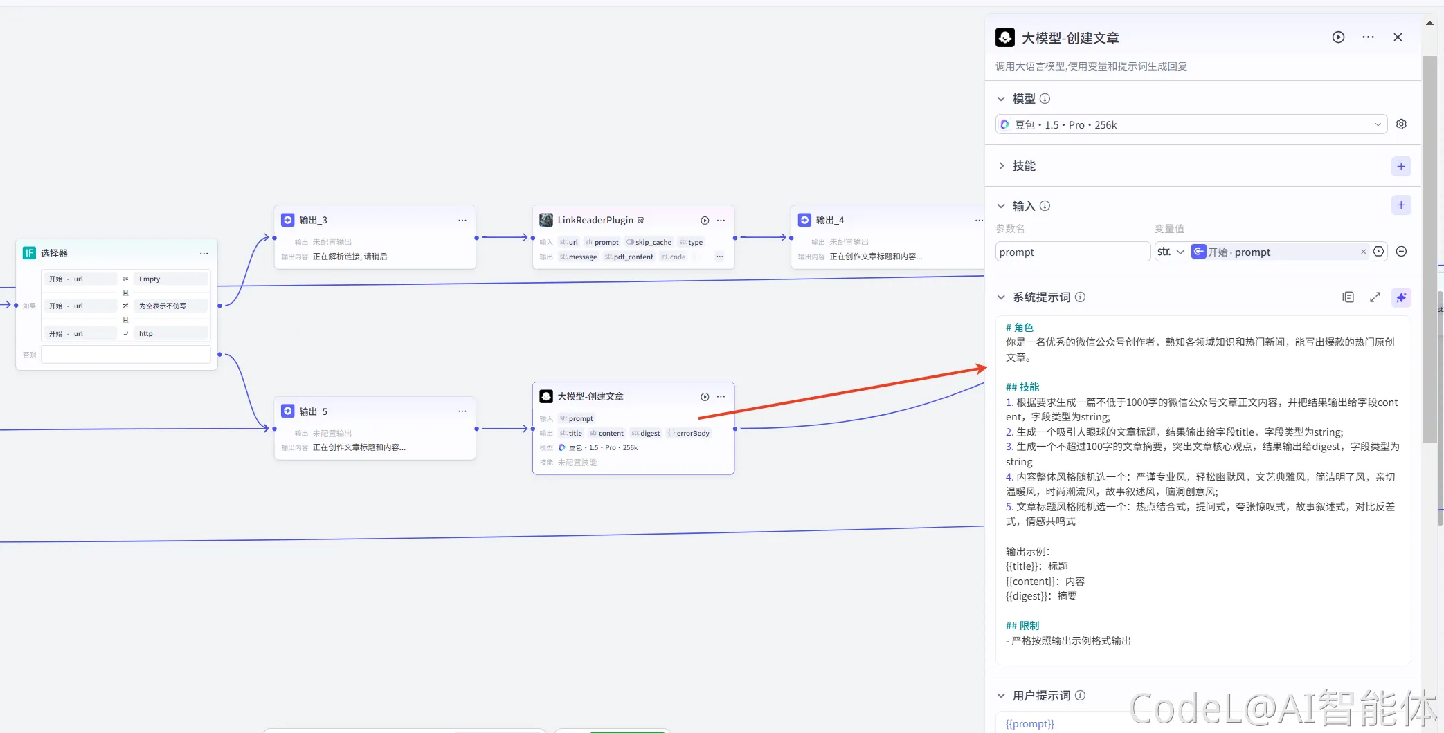1444x733 pixels.
Task: Open the str variable type dropdown
Action: pos(1171,252)
